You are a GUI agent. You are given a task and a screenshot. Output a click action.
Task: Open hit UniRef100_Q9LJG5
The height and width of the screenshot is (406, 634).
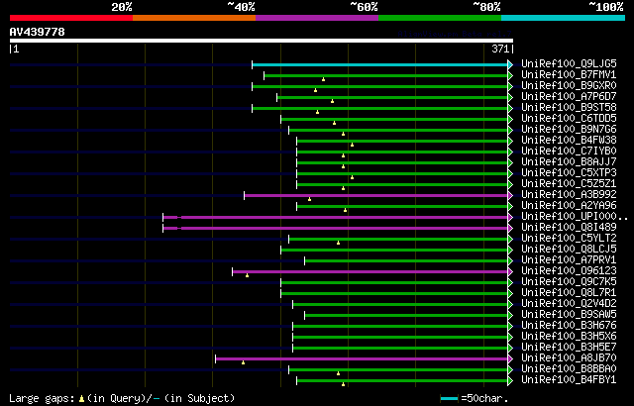click(569, 63)
